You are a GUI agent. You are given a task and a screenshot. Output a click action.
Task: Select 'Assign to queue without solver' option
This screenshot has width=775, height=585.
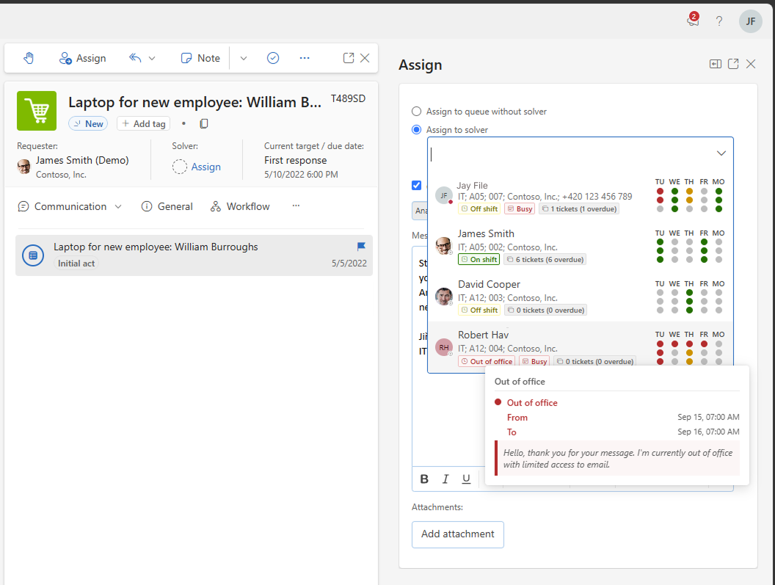pos(417,112)
